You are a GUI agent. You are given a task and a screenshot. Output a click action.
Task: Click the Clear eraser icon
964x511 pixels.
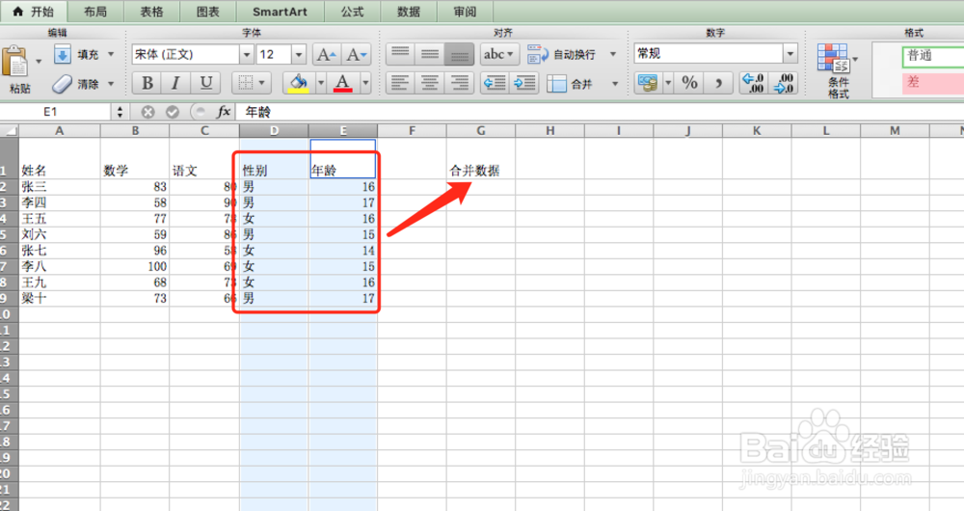click(63, 84)
